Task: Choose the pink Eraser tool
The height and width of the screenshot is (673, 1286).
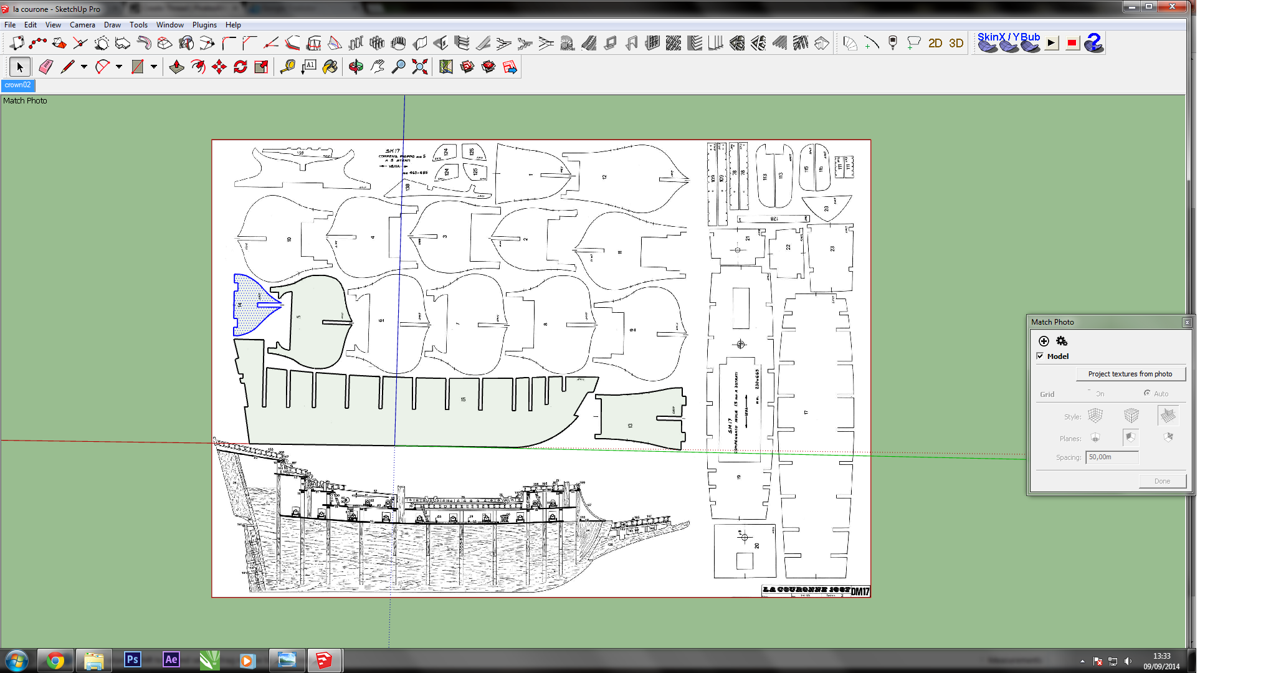Action: pyautogui.click(x=45, y=67)
